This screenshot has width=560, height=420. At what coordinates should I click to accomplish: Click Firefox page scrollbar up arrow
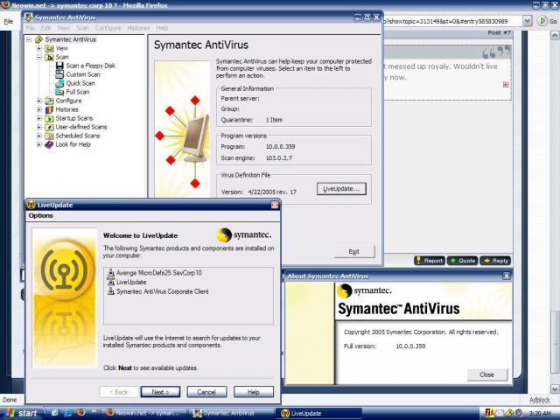(x=554, y=35)
